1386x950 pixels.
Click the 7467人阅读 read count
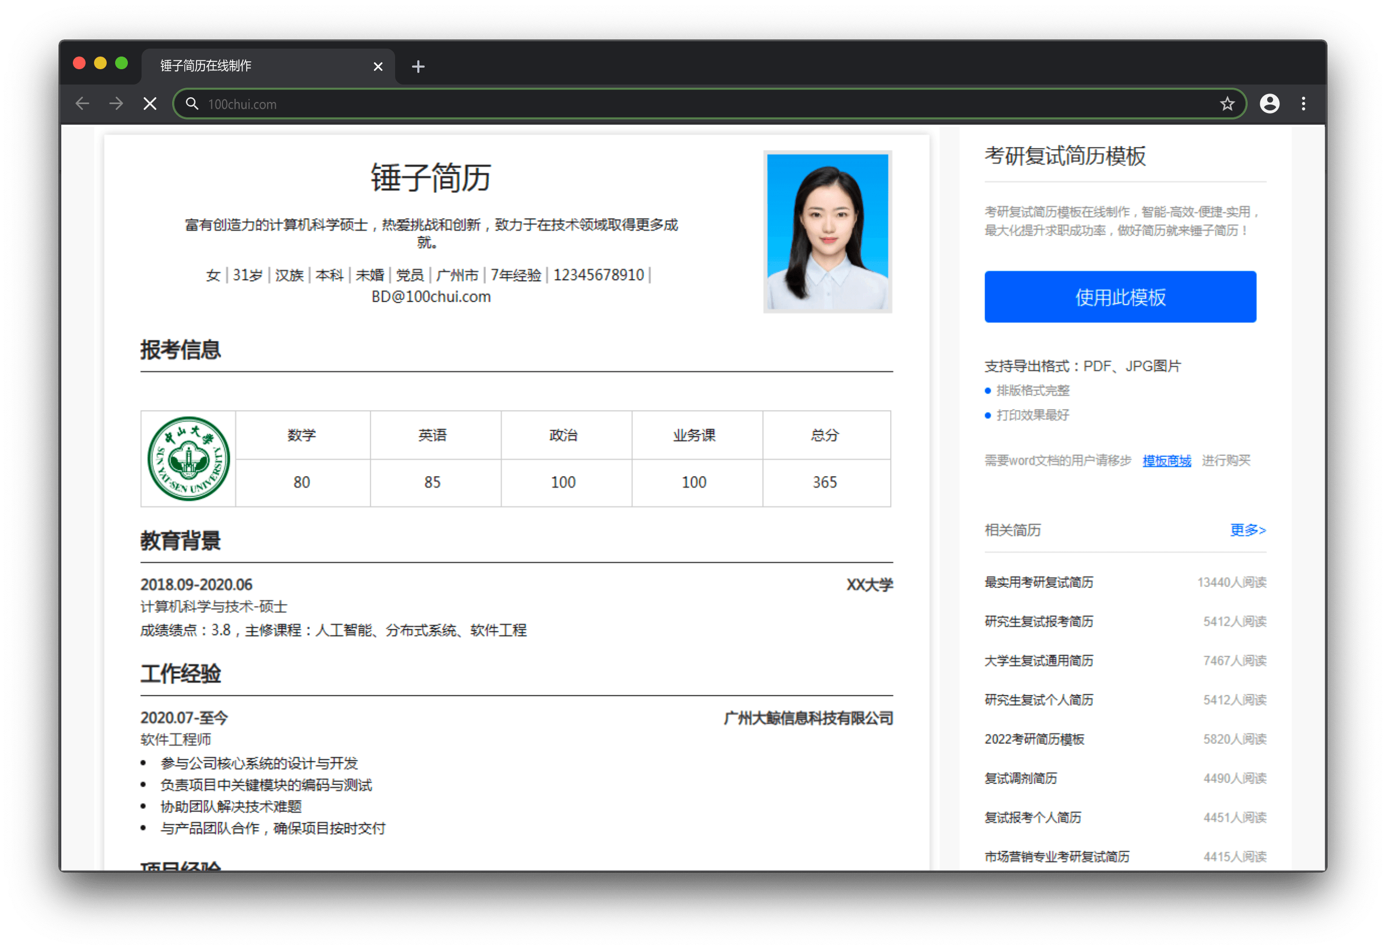1234,660
